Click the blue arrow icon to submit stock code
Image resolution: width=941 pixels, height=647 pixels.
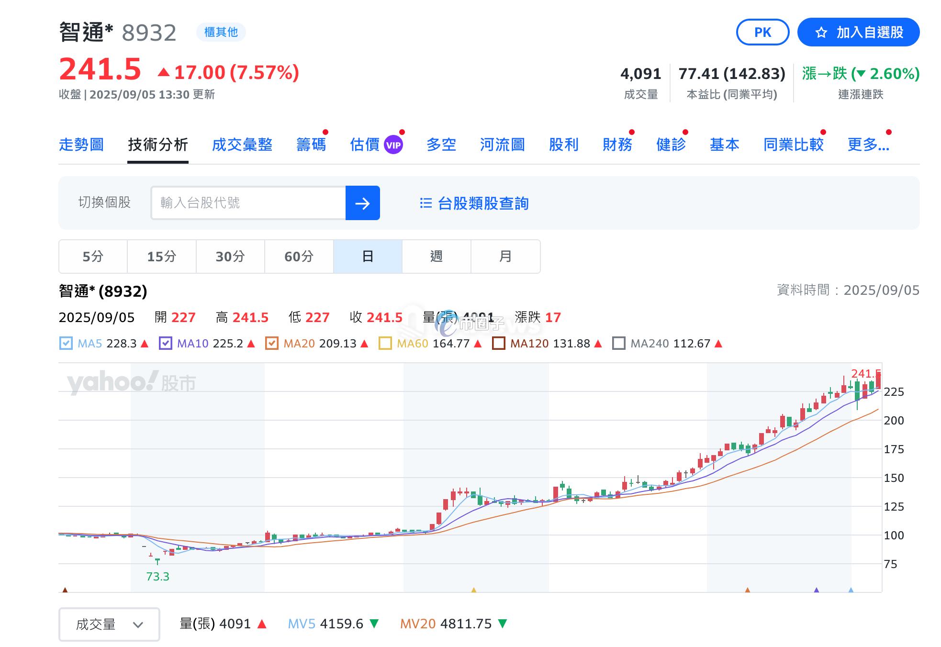click(362, 203)
